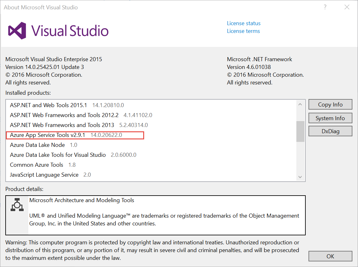Click the Installed products label

click(x=28, y=93)
